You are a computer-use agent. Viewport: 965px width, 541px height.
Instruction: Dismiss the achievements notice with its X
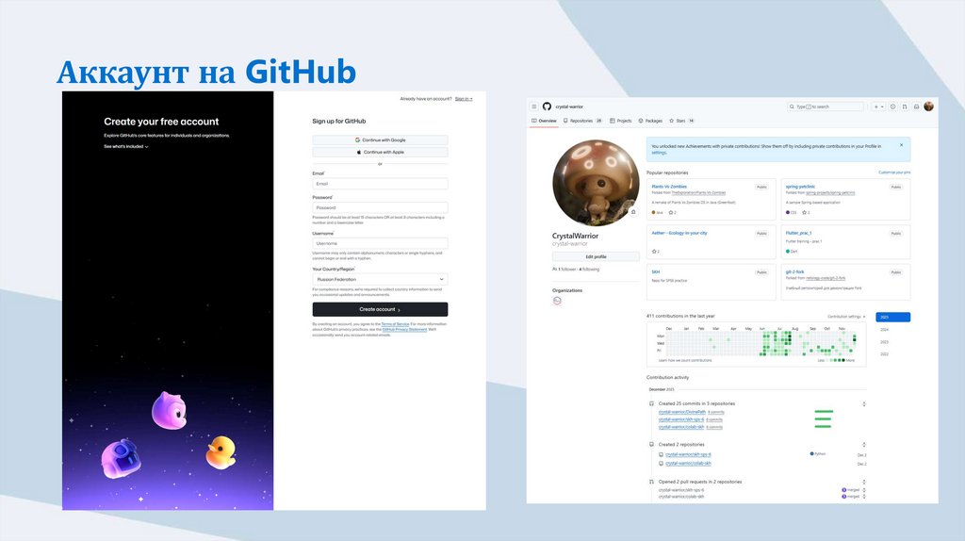point(902,145)
